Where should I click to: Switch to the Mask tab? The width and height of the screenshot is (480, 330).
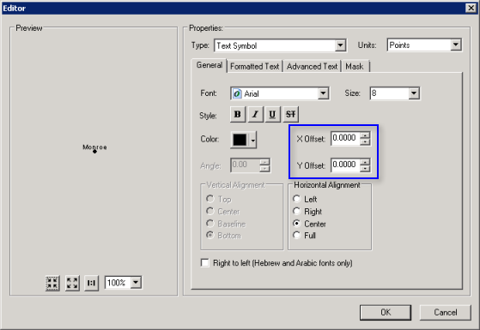(x=355, y=66)
